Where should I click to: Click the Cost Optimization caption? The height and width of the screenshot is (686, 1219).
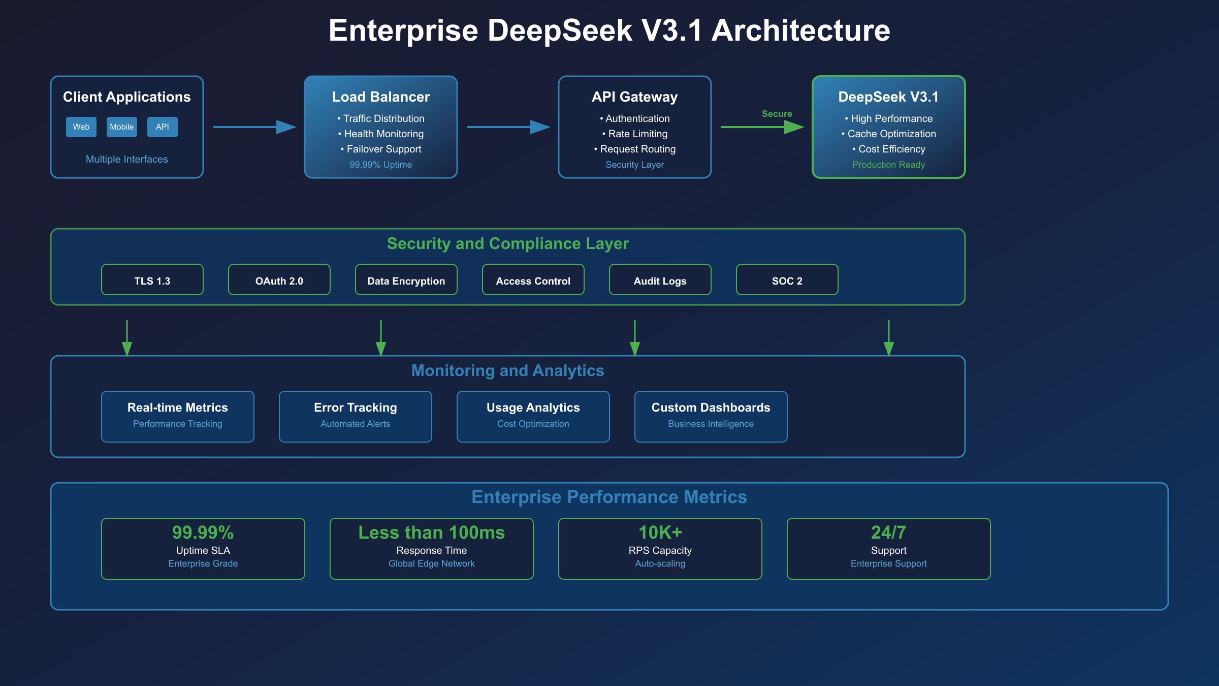point(533,424)
